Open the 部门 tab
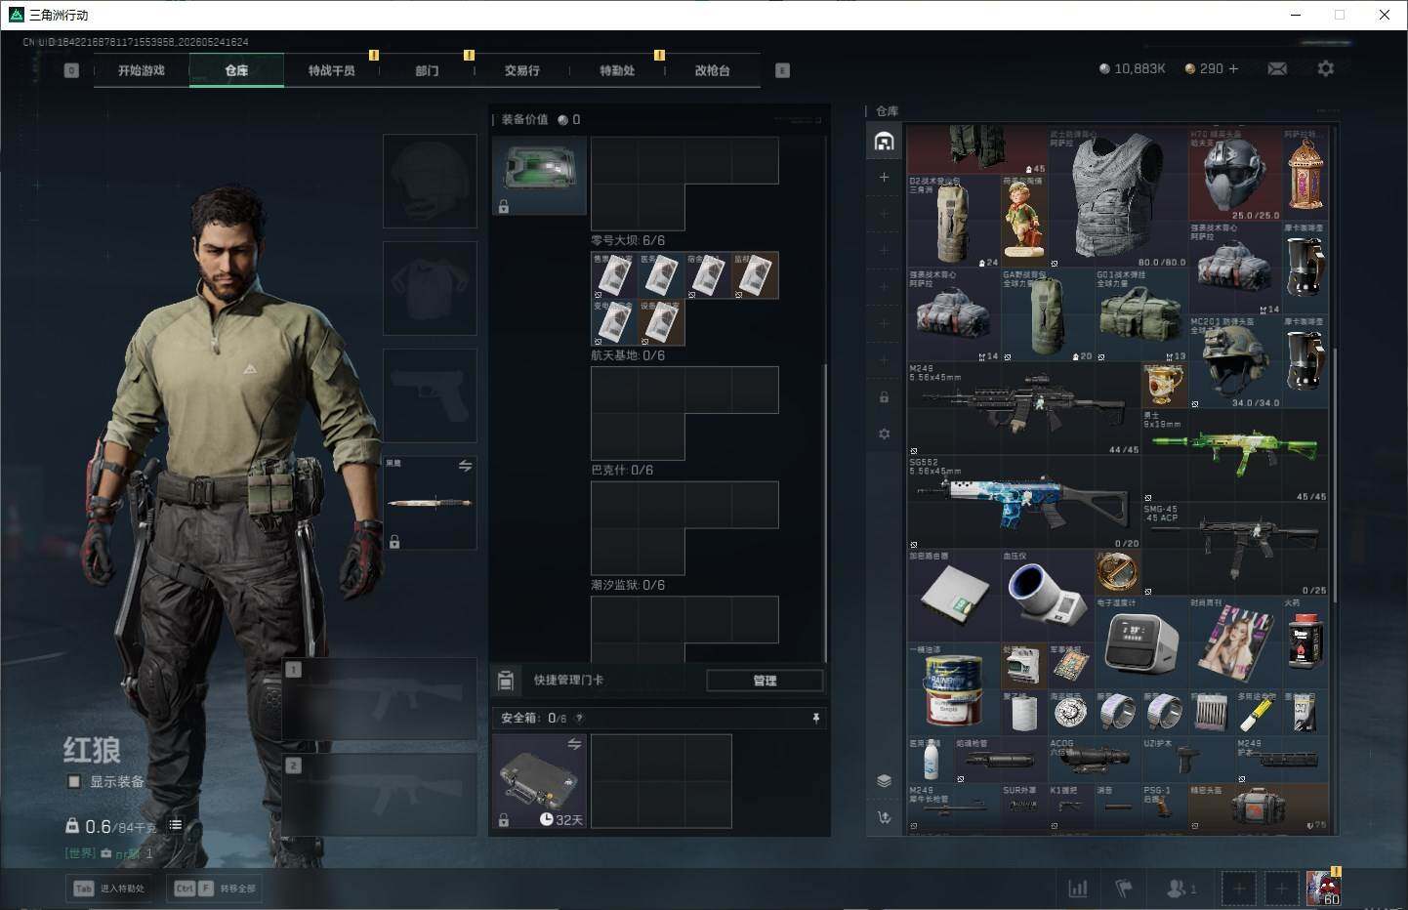1408x910 pixels. (427, 70)
